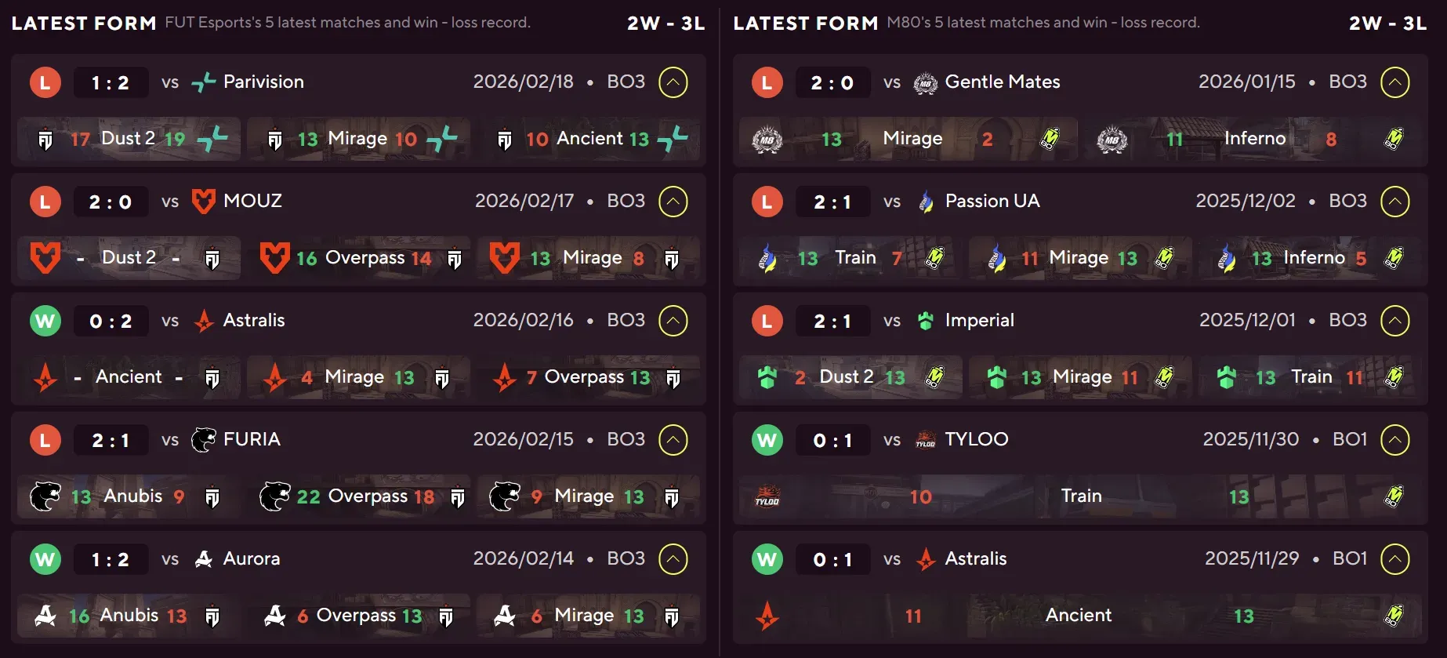Collapse the match versus Imperial
This screenshot has width=1447, height=658.
click(1394, 321)
